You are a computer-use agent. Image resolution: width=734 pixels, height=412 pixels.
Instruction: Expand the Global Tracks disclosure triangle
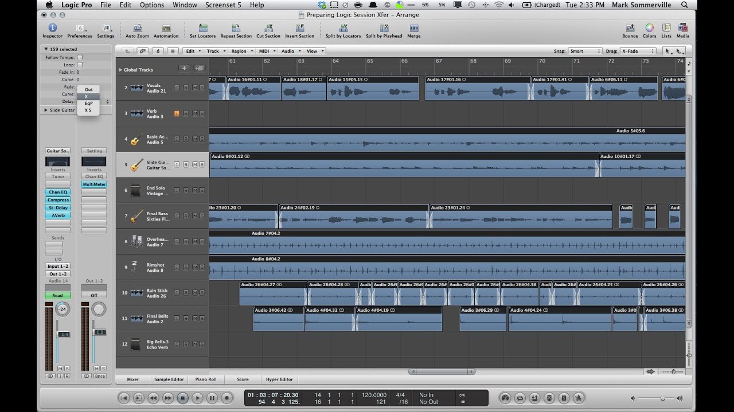[x=120, y=70]
